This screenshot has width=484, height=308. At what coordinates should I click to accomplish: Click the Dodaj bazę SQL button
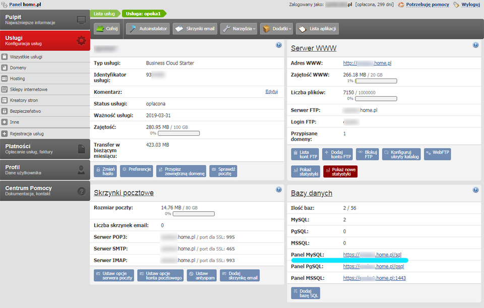click(306, 293)
